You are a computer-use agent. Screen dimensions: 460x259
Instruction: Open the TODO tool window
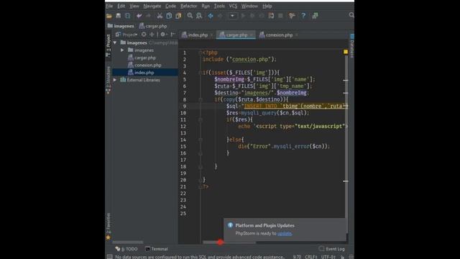coord(126,249)
